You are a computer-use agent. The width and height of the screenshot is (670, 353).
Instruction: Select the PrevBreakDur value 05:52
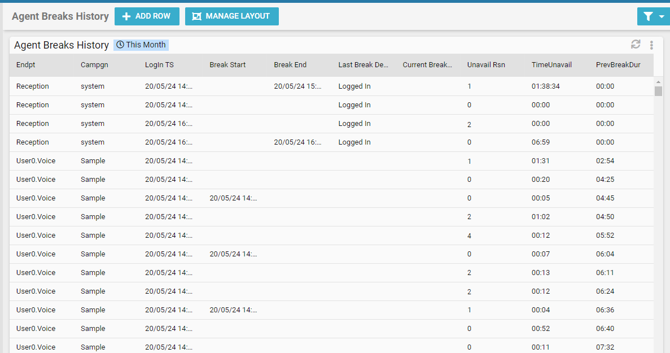coord(605,236)
